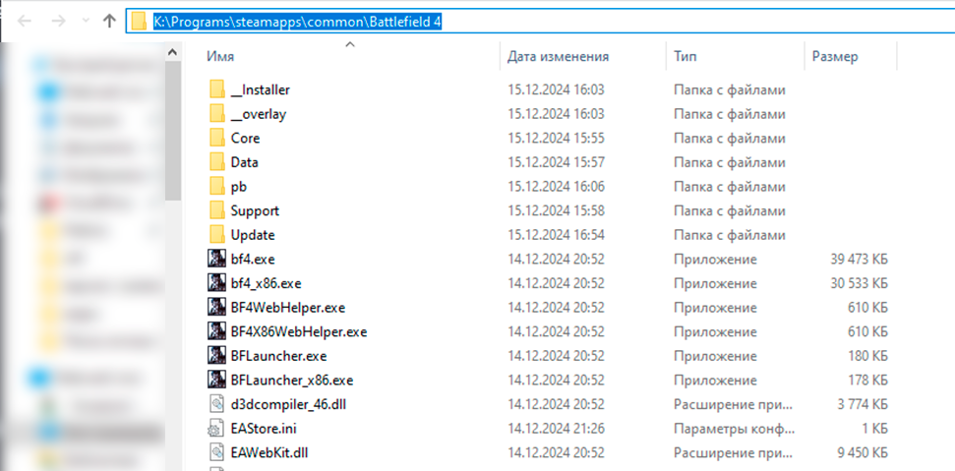Screen dimensions: 955x471
Task: Click the 14.12.2024 21:26 date cell
Action: click(556, 429)
